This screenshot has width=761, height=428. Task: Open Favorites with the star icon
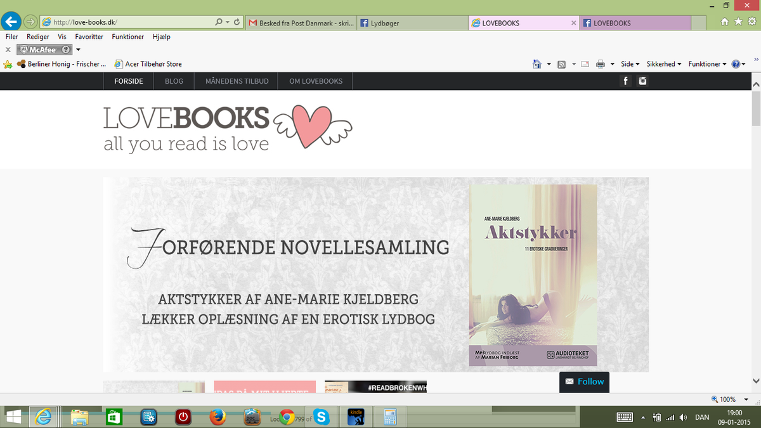coord(738,22)
